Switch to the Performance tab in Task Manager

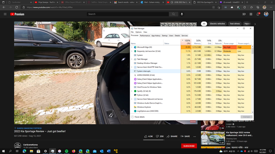145,36
